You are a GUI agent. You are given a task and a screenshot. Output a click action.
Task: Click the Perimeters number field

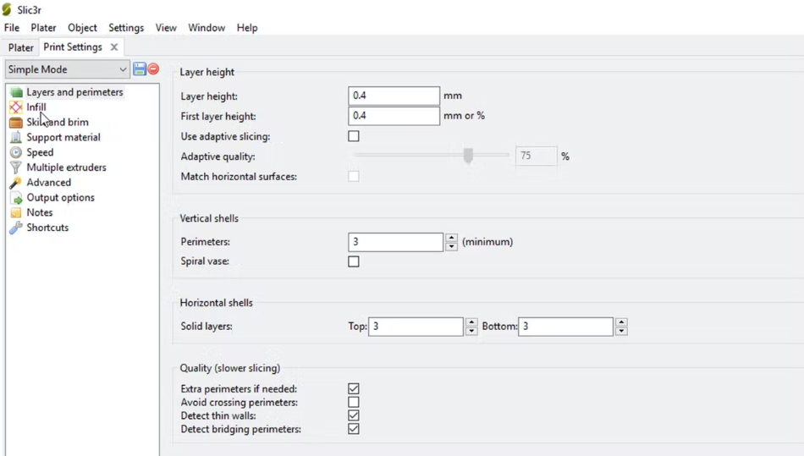click(x=395, y=242)
